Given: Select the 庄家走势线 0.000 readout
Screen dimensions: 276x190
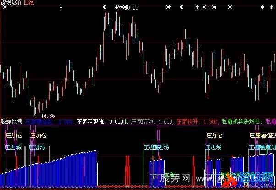Looking at the screenshot, I should [100, 122].
